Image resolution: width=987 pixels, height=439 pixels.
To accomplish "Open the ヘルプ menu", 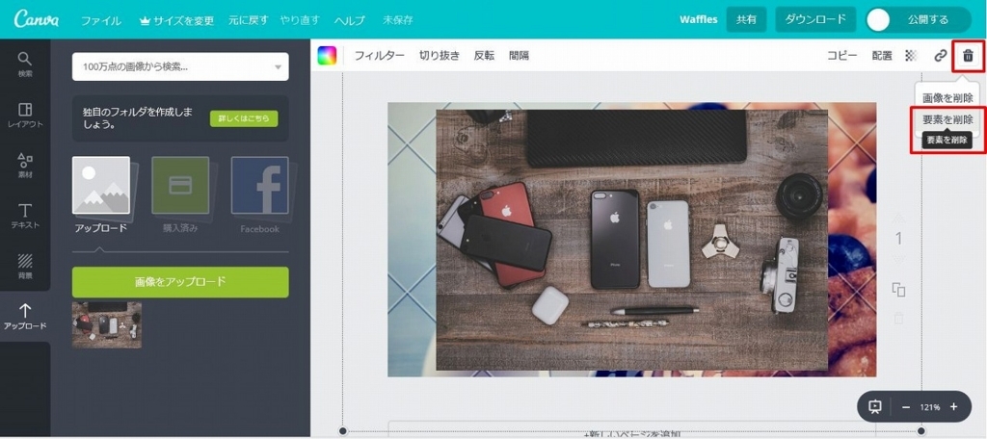I will click(x=349, y=20).
